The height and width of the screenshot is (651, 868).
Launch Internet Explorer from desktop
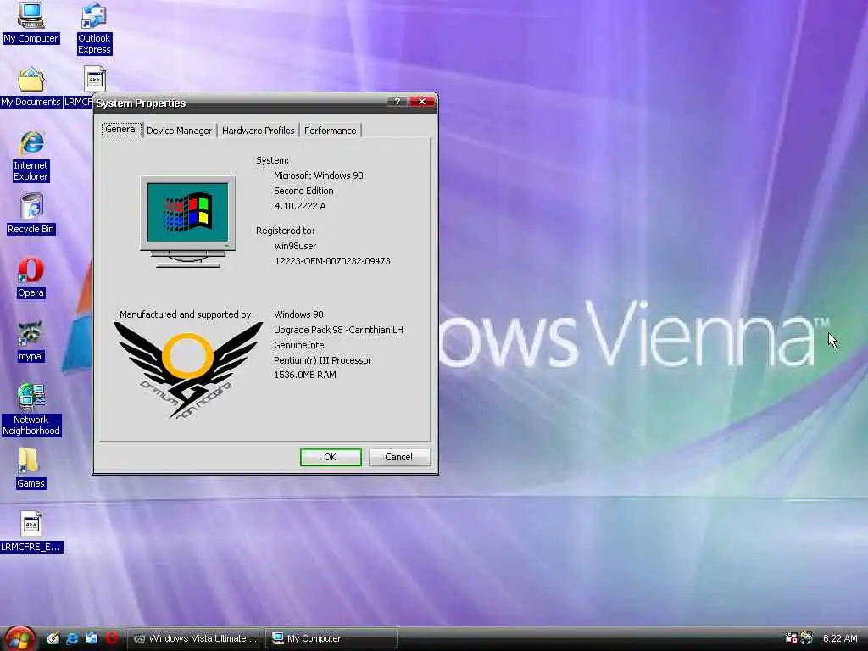[x=31, y=157]
